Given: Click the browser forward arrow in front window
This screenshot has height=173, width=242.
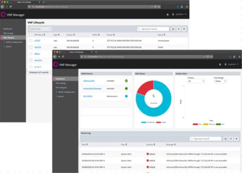Looking at the screenshot, I should coord(59,57).
